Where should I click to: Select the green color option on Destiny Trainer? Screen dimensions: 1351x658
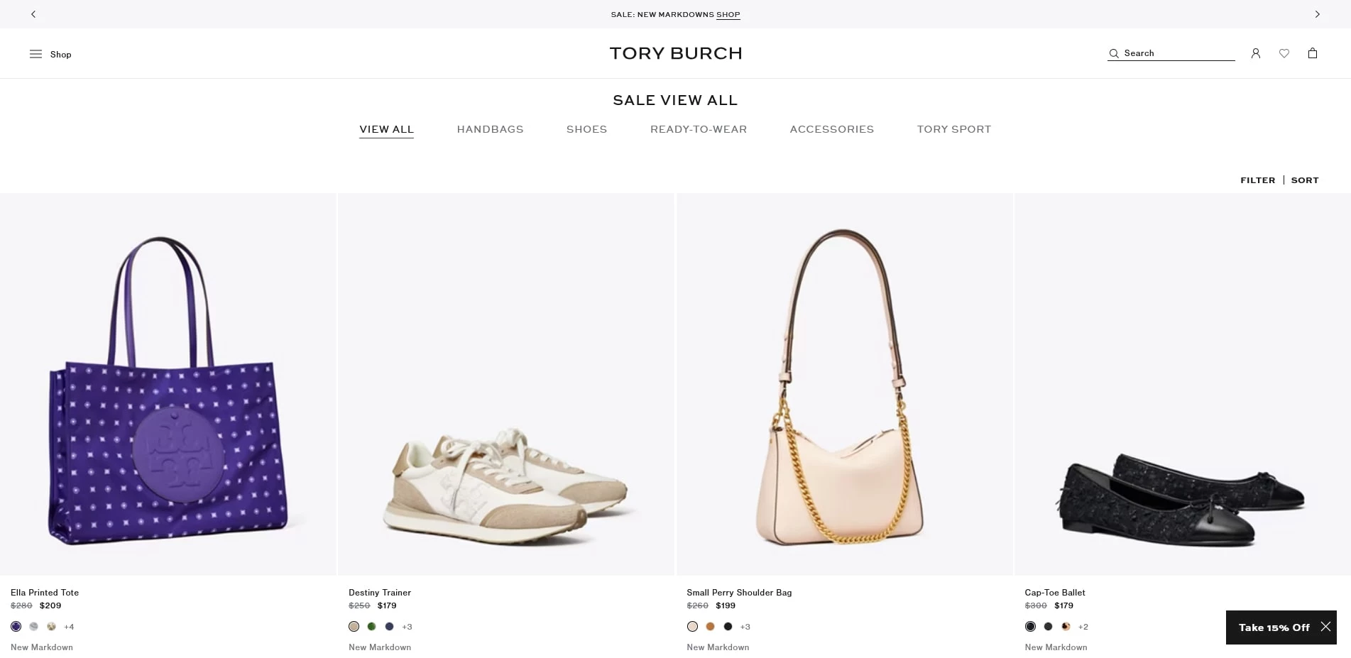(x=371, y=627)
